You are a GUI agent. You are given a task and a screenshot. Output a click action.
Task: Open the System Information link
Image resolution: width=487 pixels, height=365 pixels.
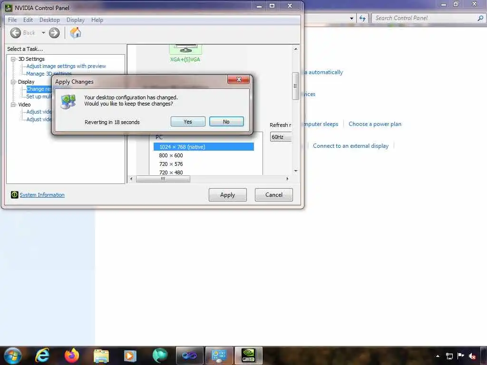42,195
